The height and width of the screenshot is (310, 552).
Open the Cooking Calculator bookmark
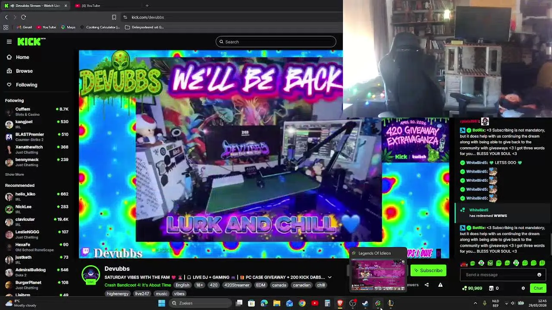pyautogui.click(x=100, y=27)
